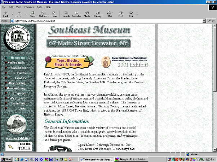Open the Programs sidebar link
Image resolution: width=217 pixels, height=162 pixels.
(x=19, y=93)
